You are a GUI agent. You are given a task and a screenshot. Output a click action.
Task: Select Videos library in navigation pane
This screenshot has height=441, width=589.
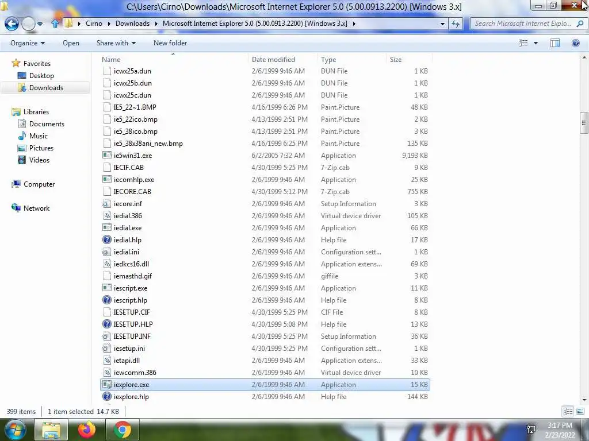tap(40, 160)
